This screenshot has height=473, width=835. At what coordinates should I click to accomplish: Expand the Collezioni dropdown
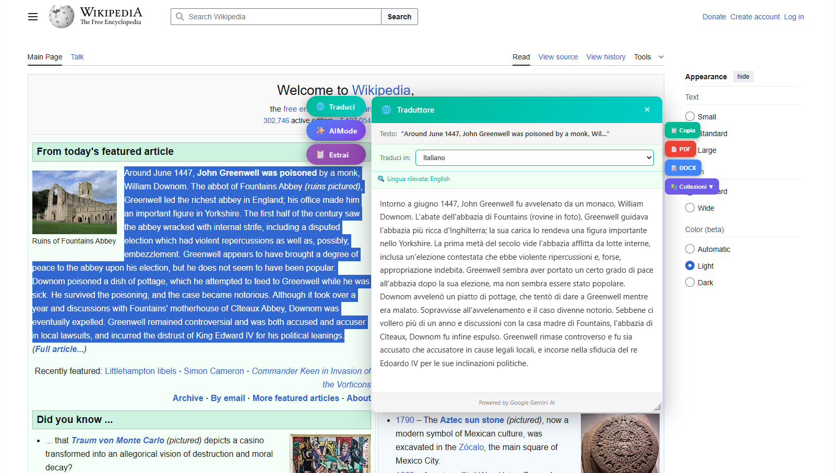click(691, 186)
